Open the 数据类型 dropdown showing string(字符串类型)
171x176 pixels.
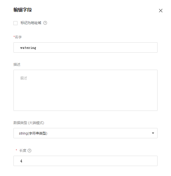[85, 133]
